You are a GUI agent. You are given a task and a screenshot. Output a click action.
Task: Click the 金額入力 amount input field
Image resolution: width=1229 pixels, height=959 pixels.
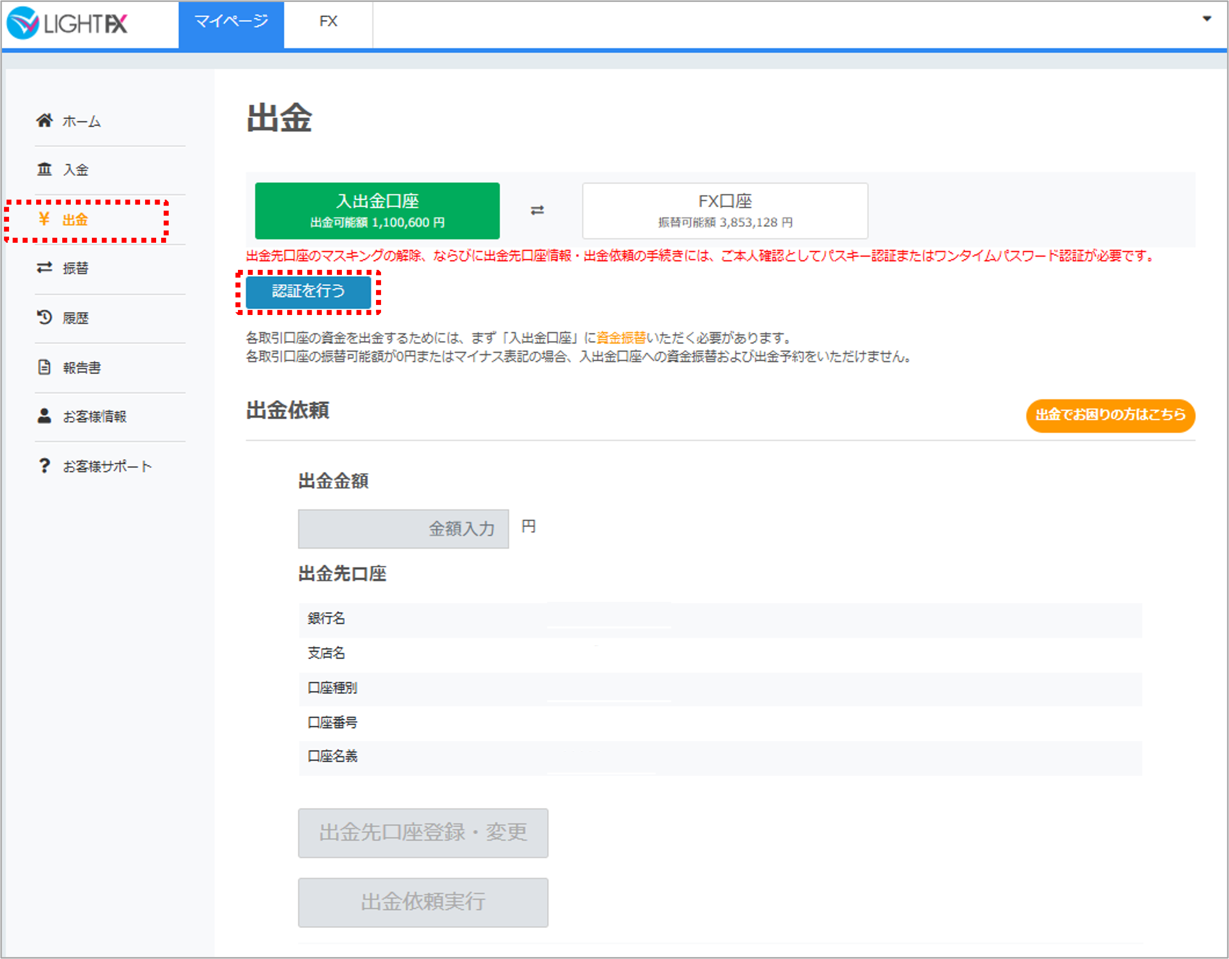point(404,529)
